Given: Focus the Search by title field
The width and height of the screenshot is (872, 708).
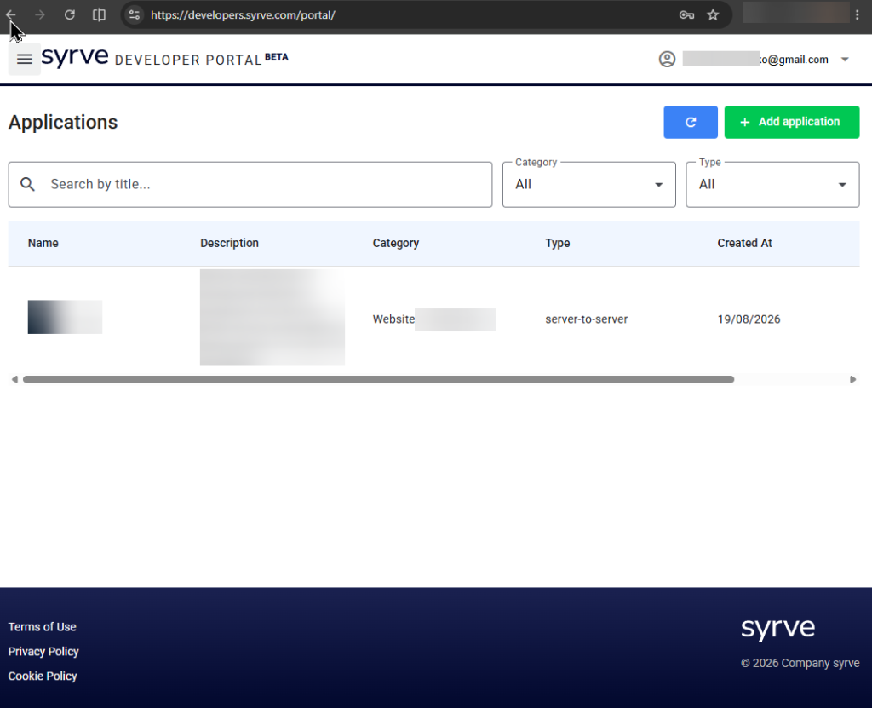Looking at the screenshot, I should pos(250,185).
